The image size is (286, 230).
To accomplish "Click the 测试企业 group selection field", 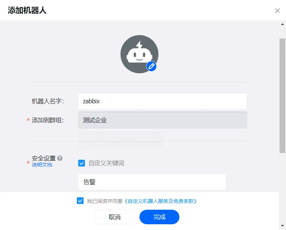I will click(x=162, y=120).
